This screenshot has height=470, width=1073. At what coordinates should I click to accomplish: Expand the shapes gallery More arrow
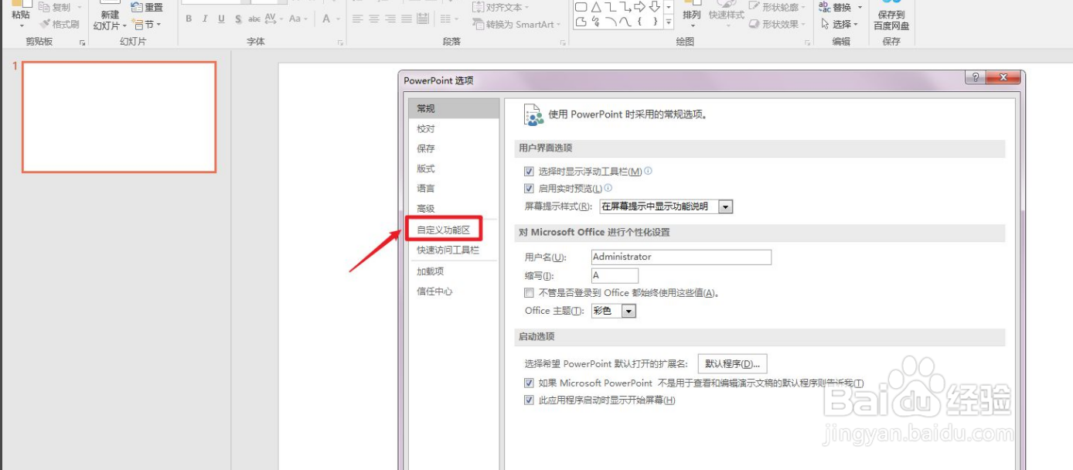coord(668,22)
